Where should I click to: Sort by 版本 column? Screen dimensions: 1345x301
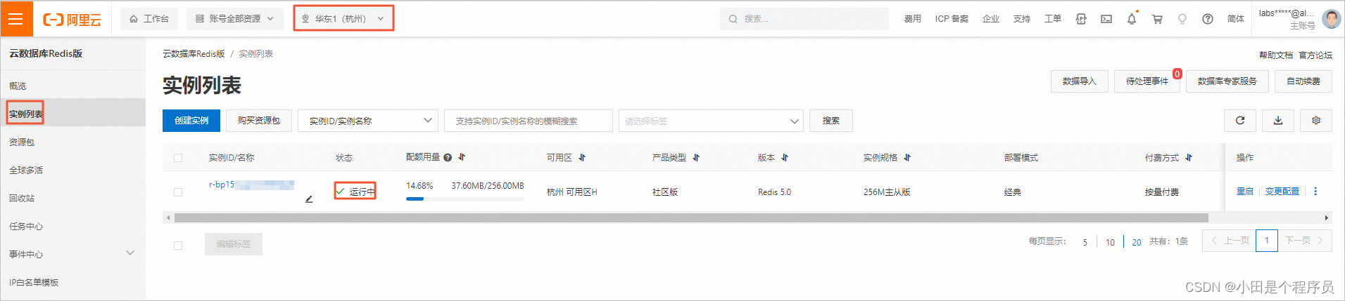click(785, 158)
